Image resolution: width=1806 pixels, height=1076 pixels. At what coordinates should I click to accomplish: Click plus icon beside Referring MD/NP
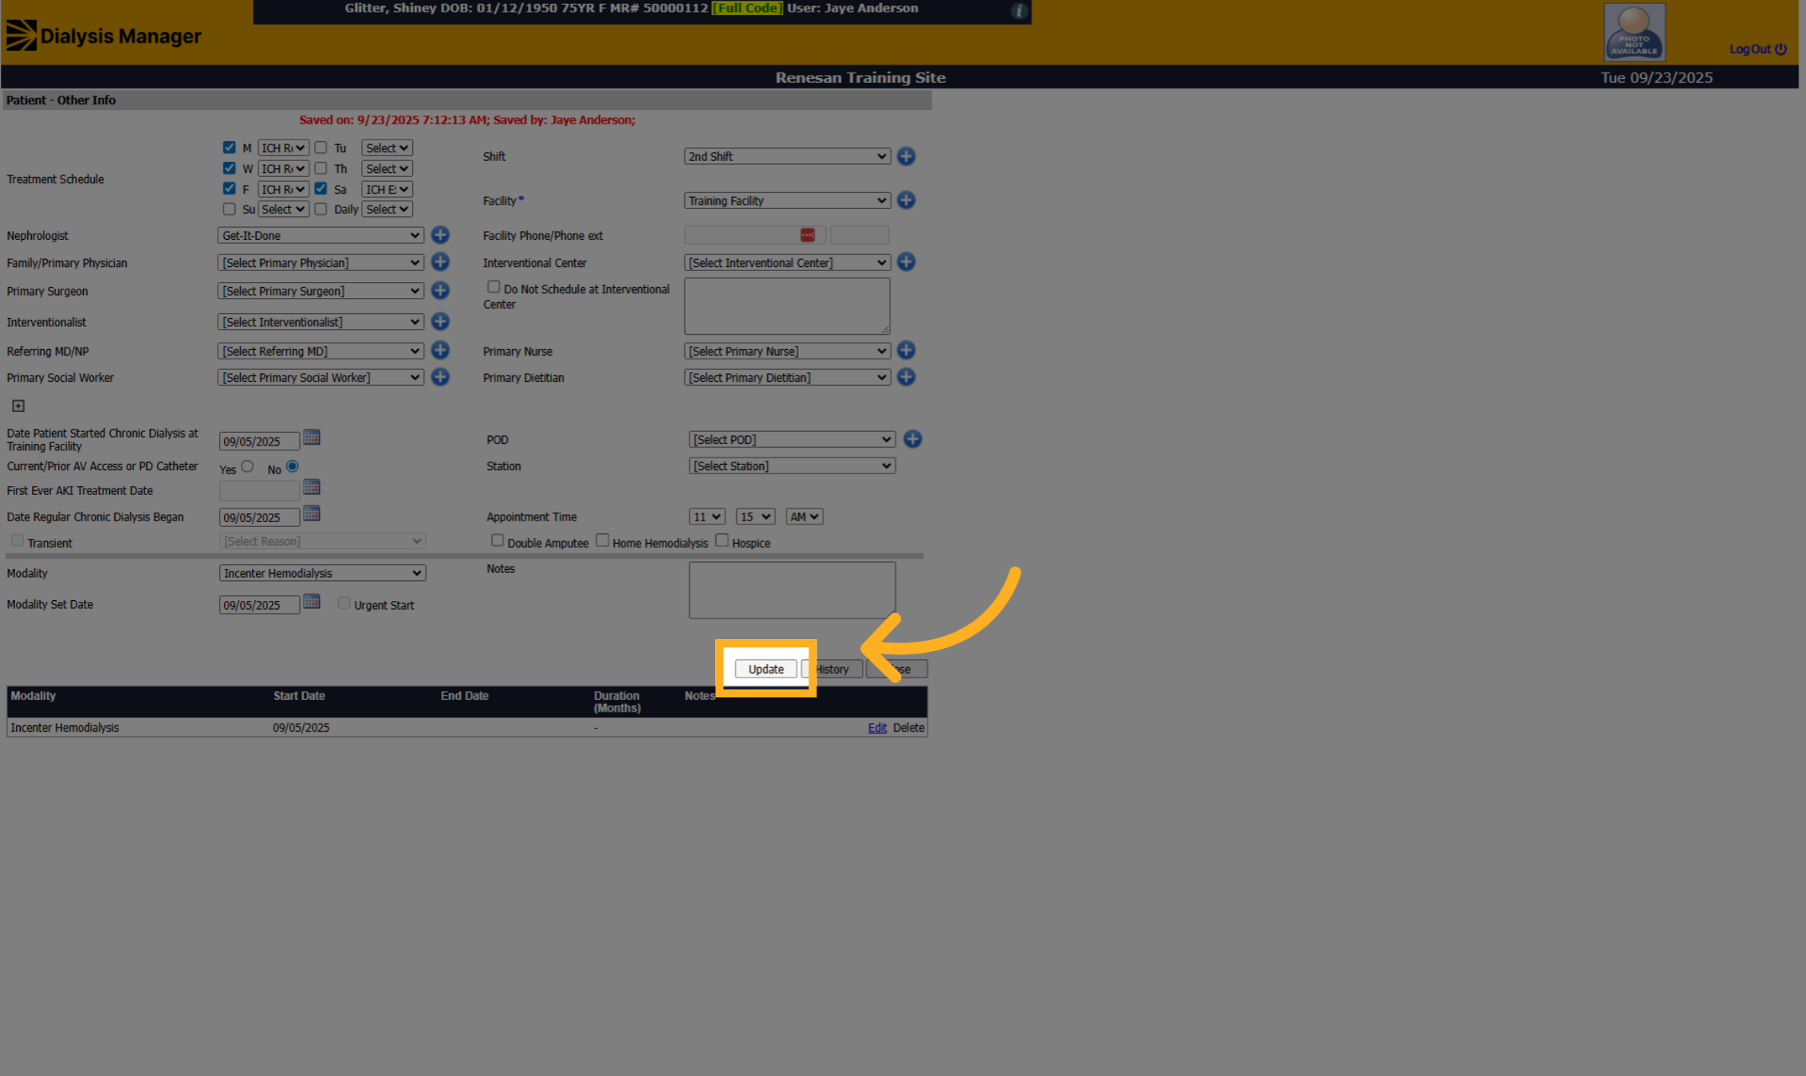pyautogui.click(x=440, y=351)
